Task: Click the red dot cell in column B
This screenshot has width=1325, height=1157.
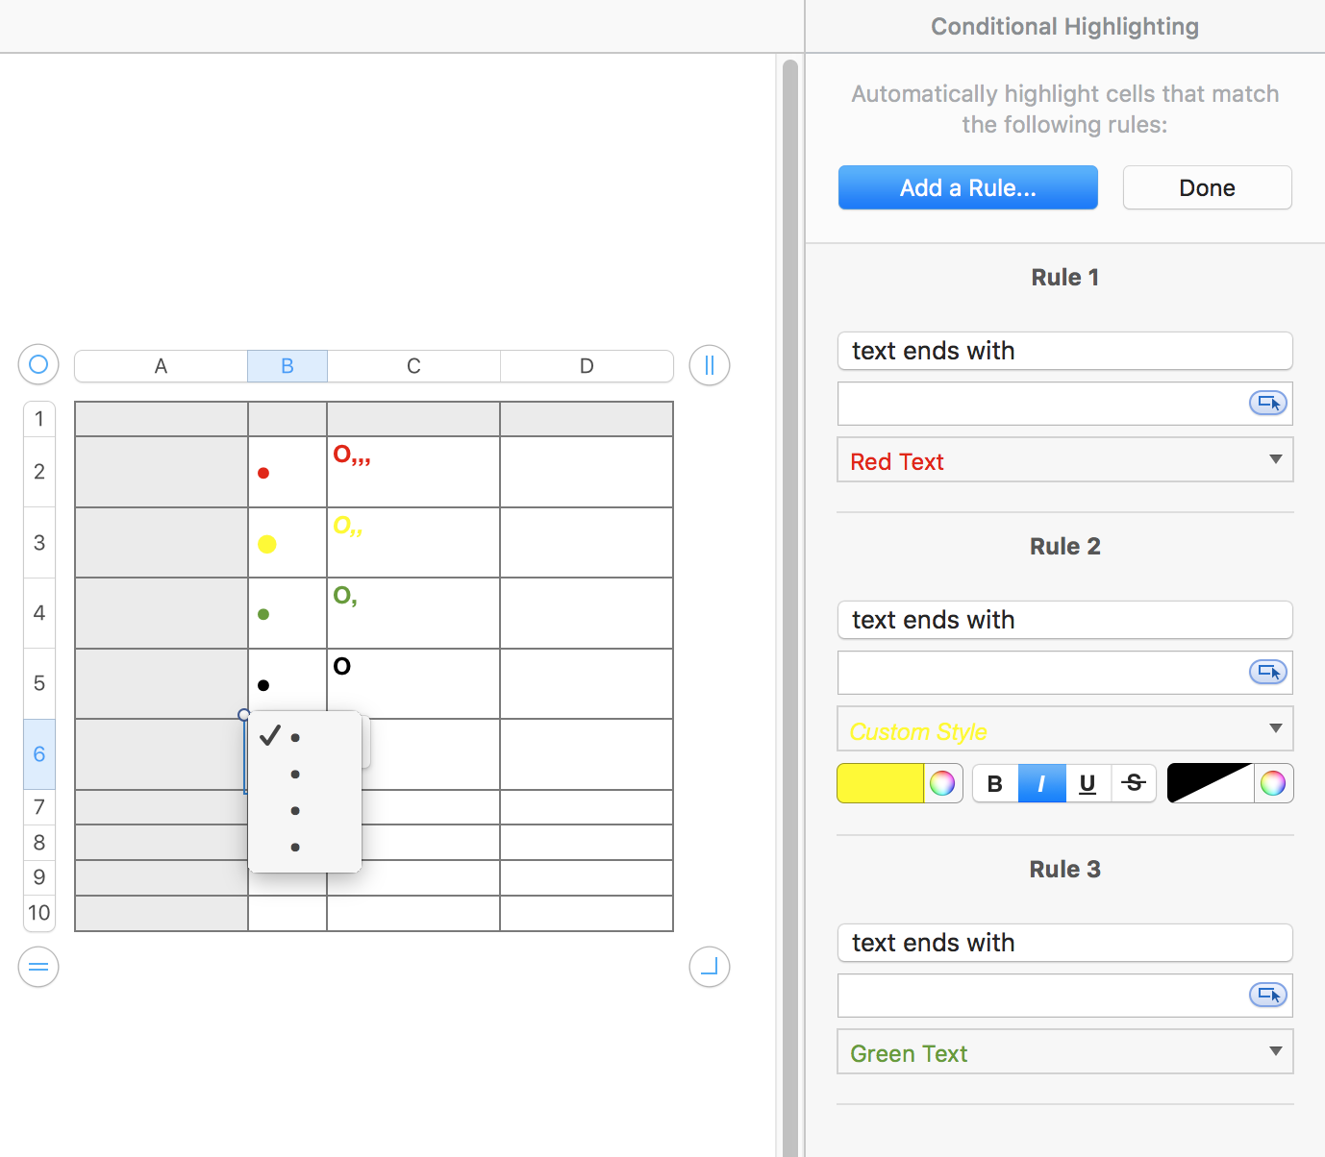Action: [287, 472]
